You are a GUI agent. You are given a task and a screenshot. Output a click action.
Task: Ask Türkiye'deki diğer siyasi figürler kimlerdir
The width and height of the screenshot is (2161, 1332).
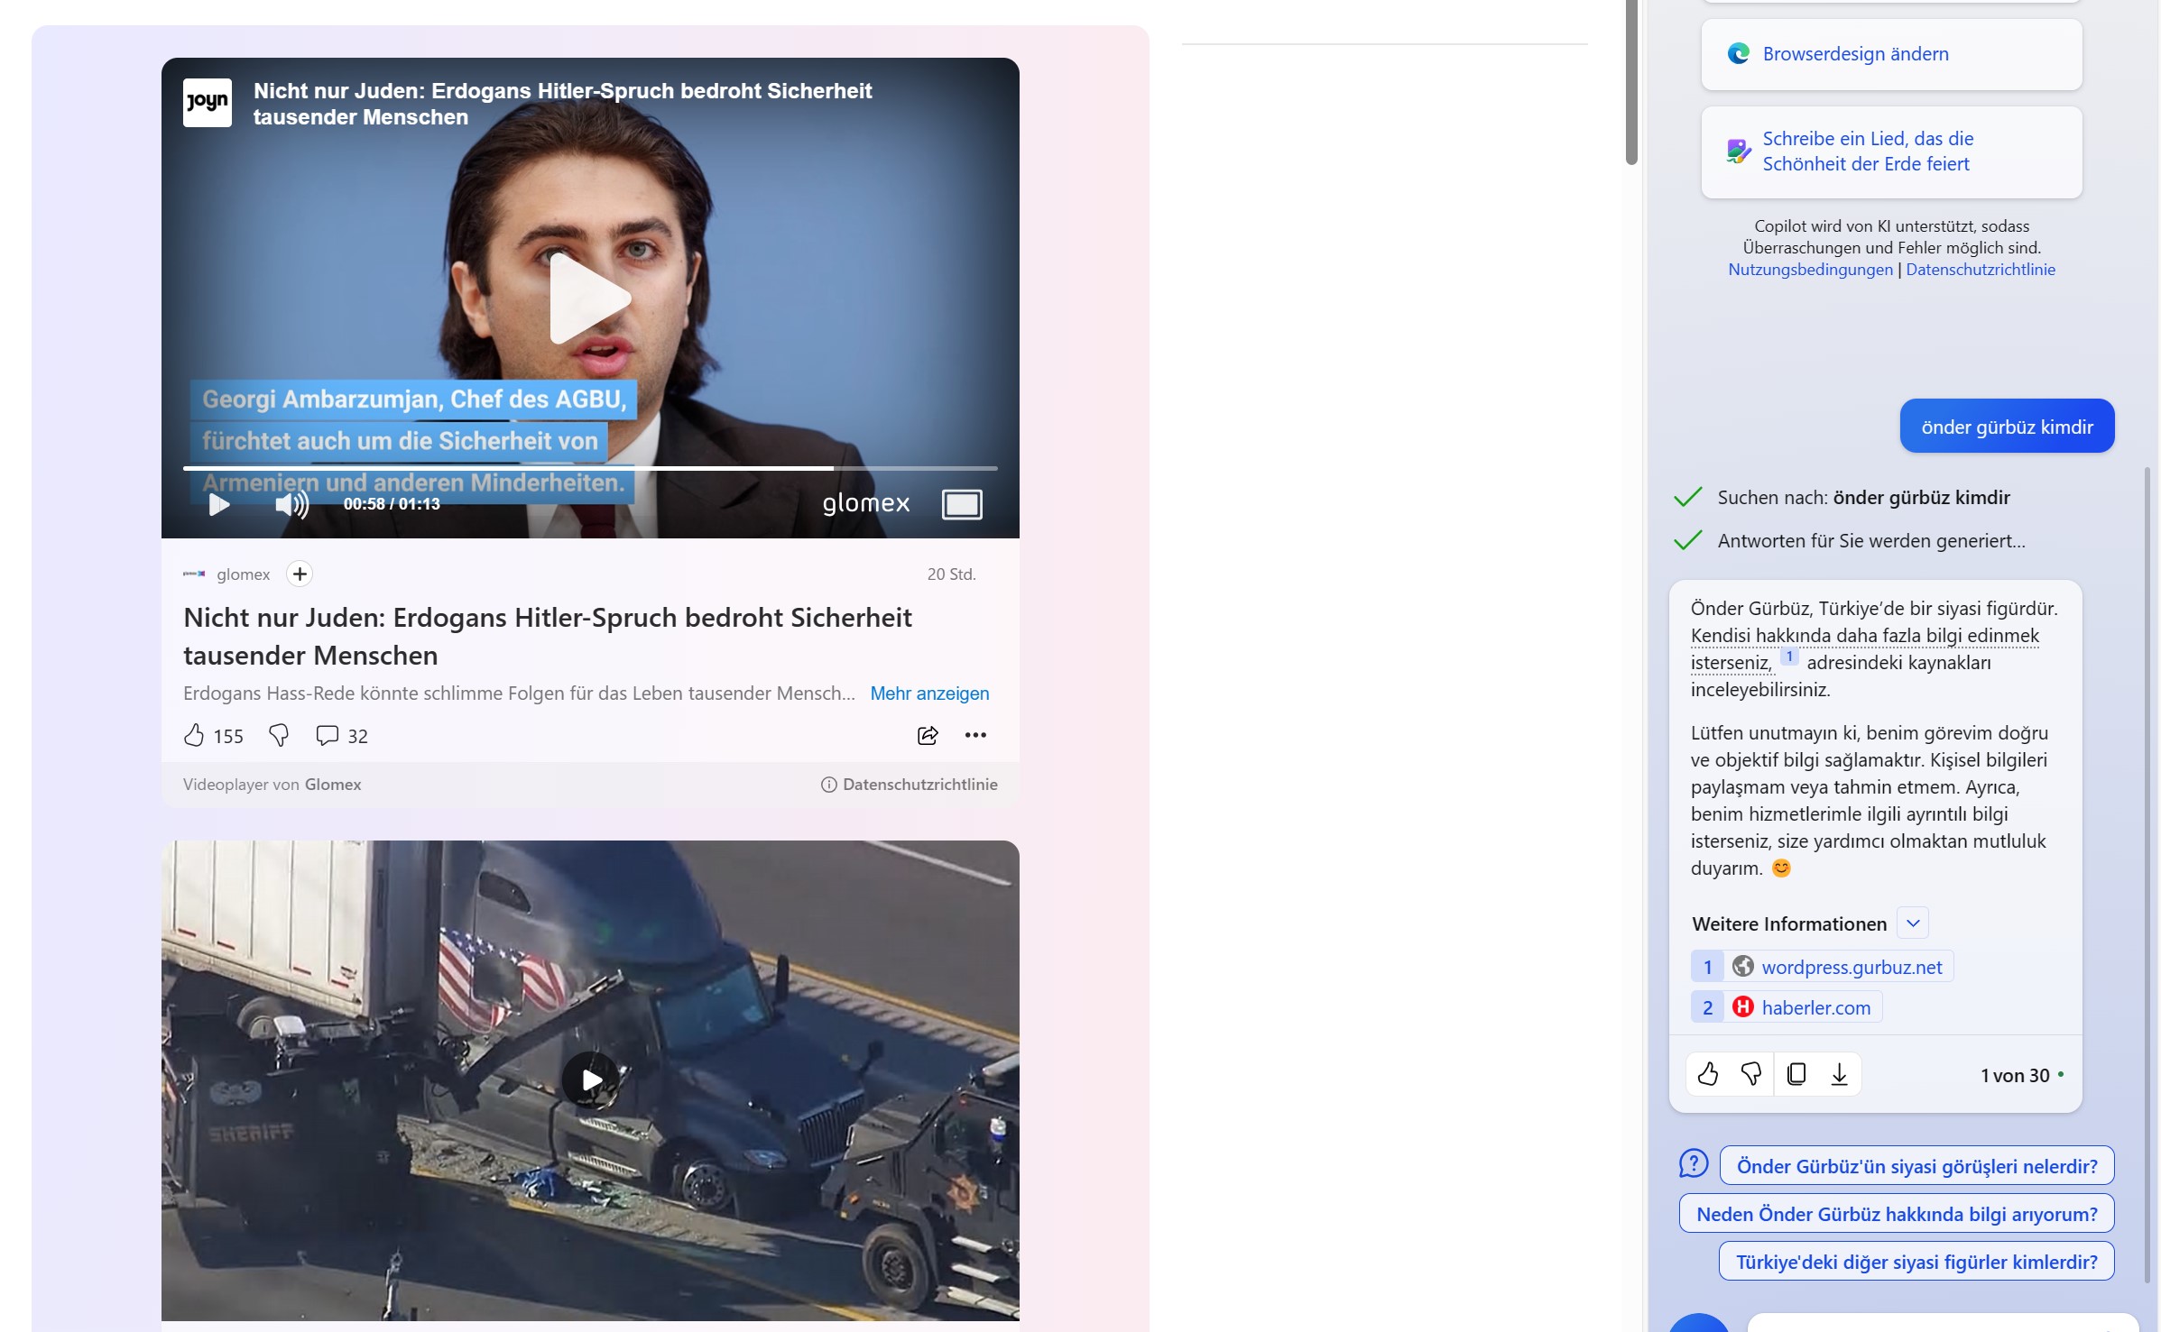point(1916,1262)
